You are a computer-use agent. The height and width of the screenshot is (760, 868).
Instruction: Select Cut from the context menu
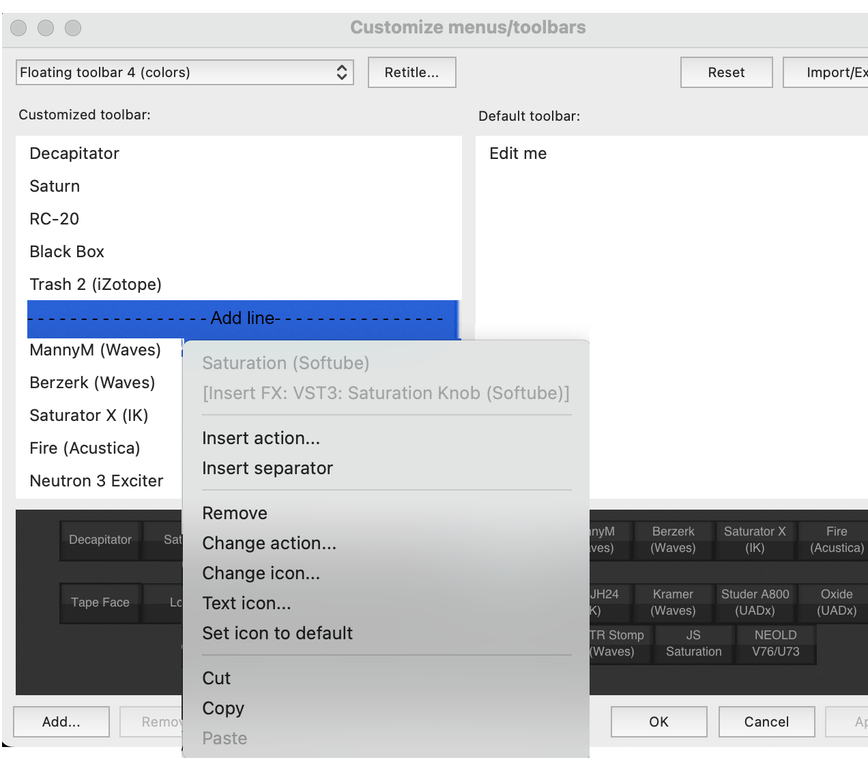pos(386,678)
